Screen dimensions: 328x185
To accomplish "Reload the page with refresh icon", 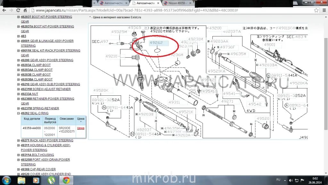I will (18, 10).
